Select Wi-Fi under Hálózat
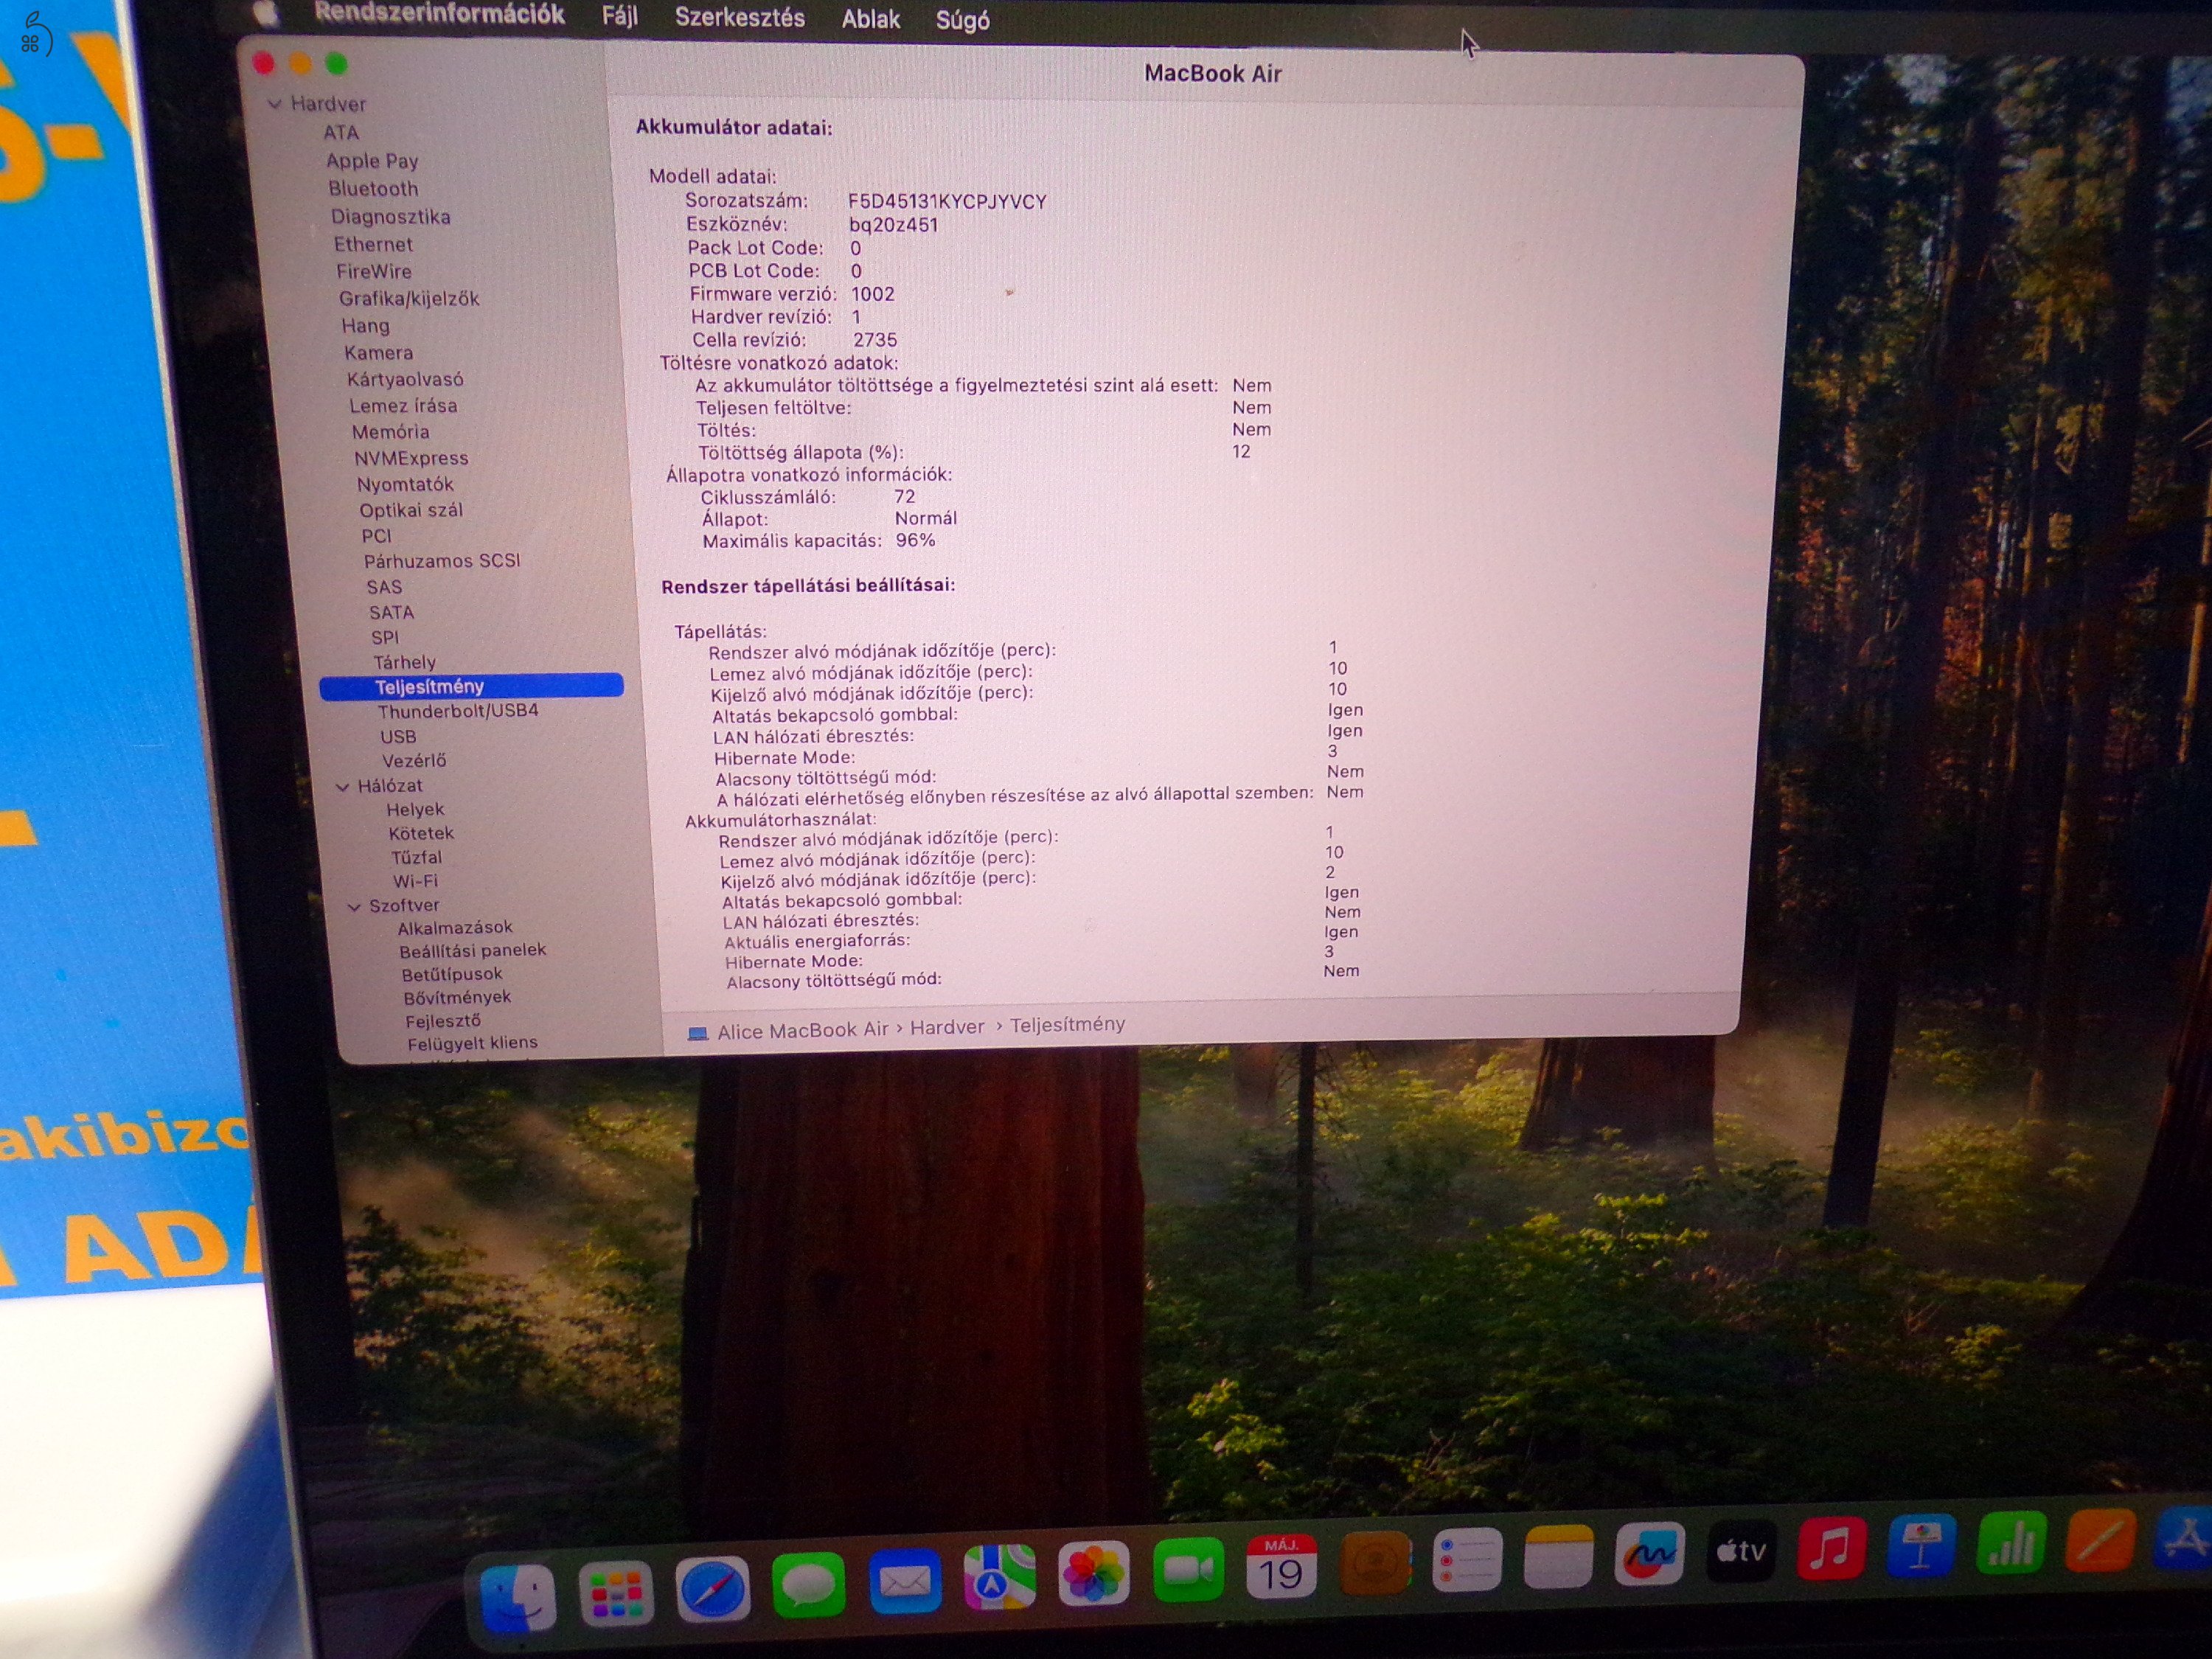The image size is (2212, 1659). 415,881
